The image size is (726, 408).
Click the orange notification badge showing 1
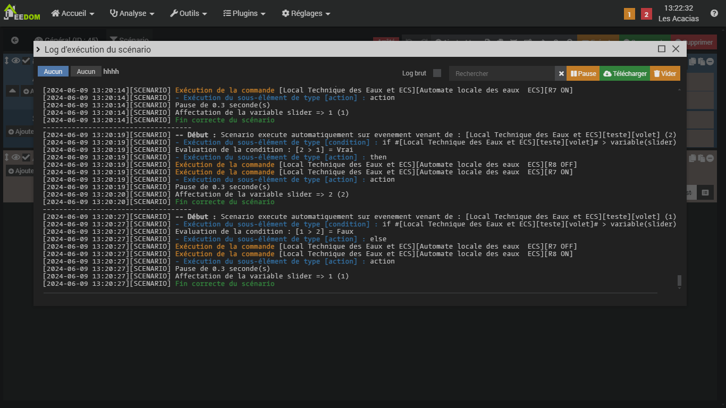click(x=629, y=14)
